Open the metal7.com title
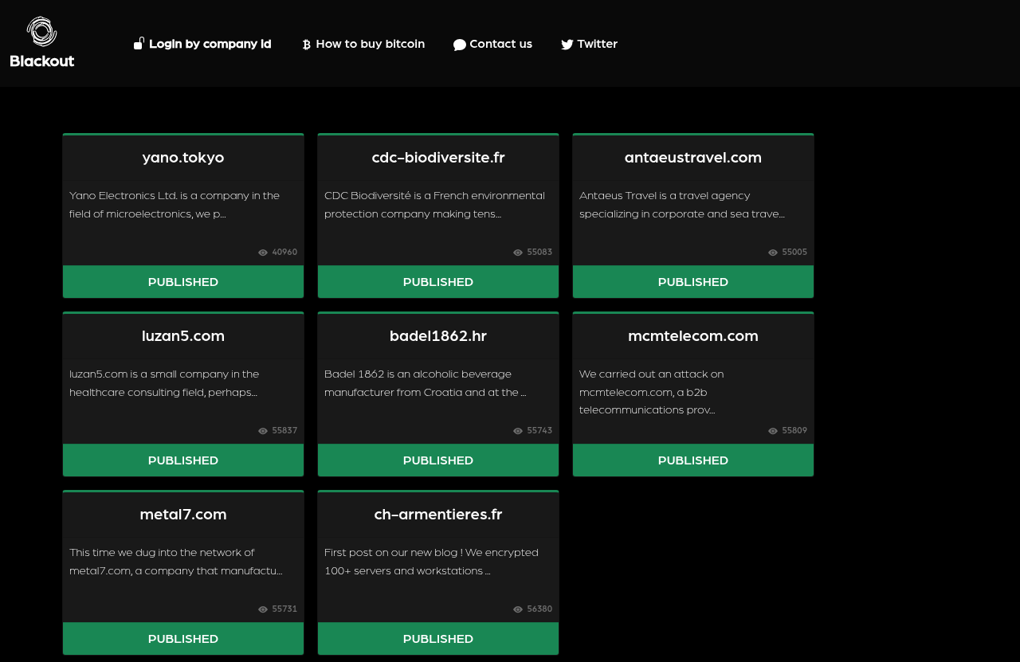The width and height of the screenshot is (1020, 662). click(183, 515)
